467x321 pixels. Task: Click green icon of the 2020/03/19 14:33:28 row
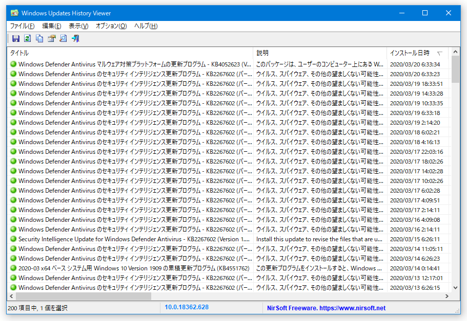pos(13,93)
